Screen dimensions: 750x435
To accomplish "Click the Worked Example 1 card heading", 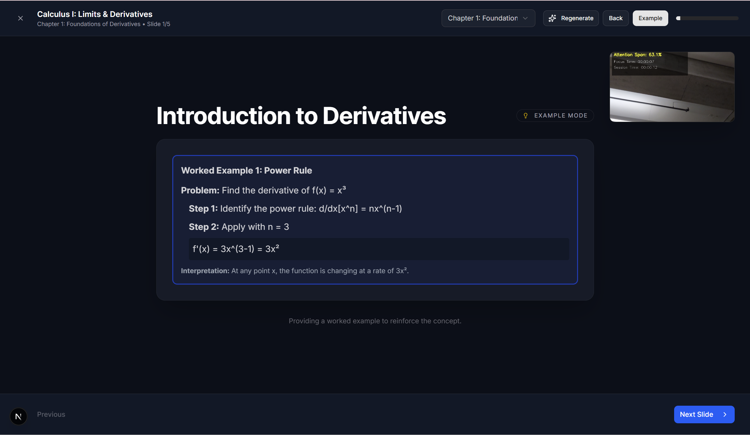I will point(246,171).
